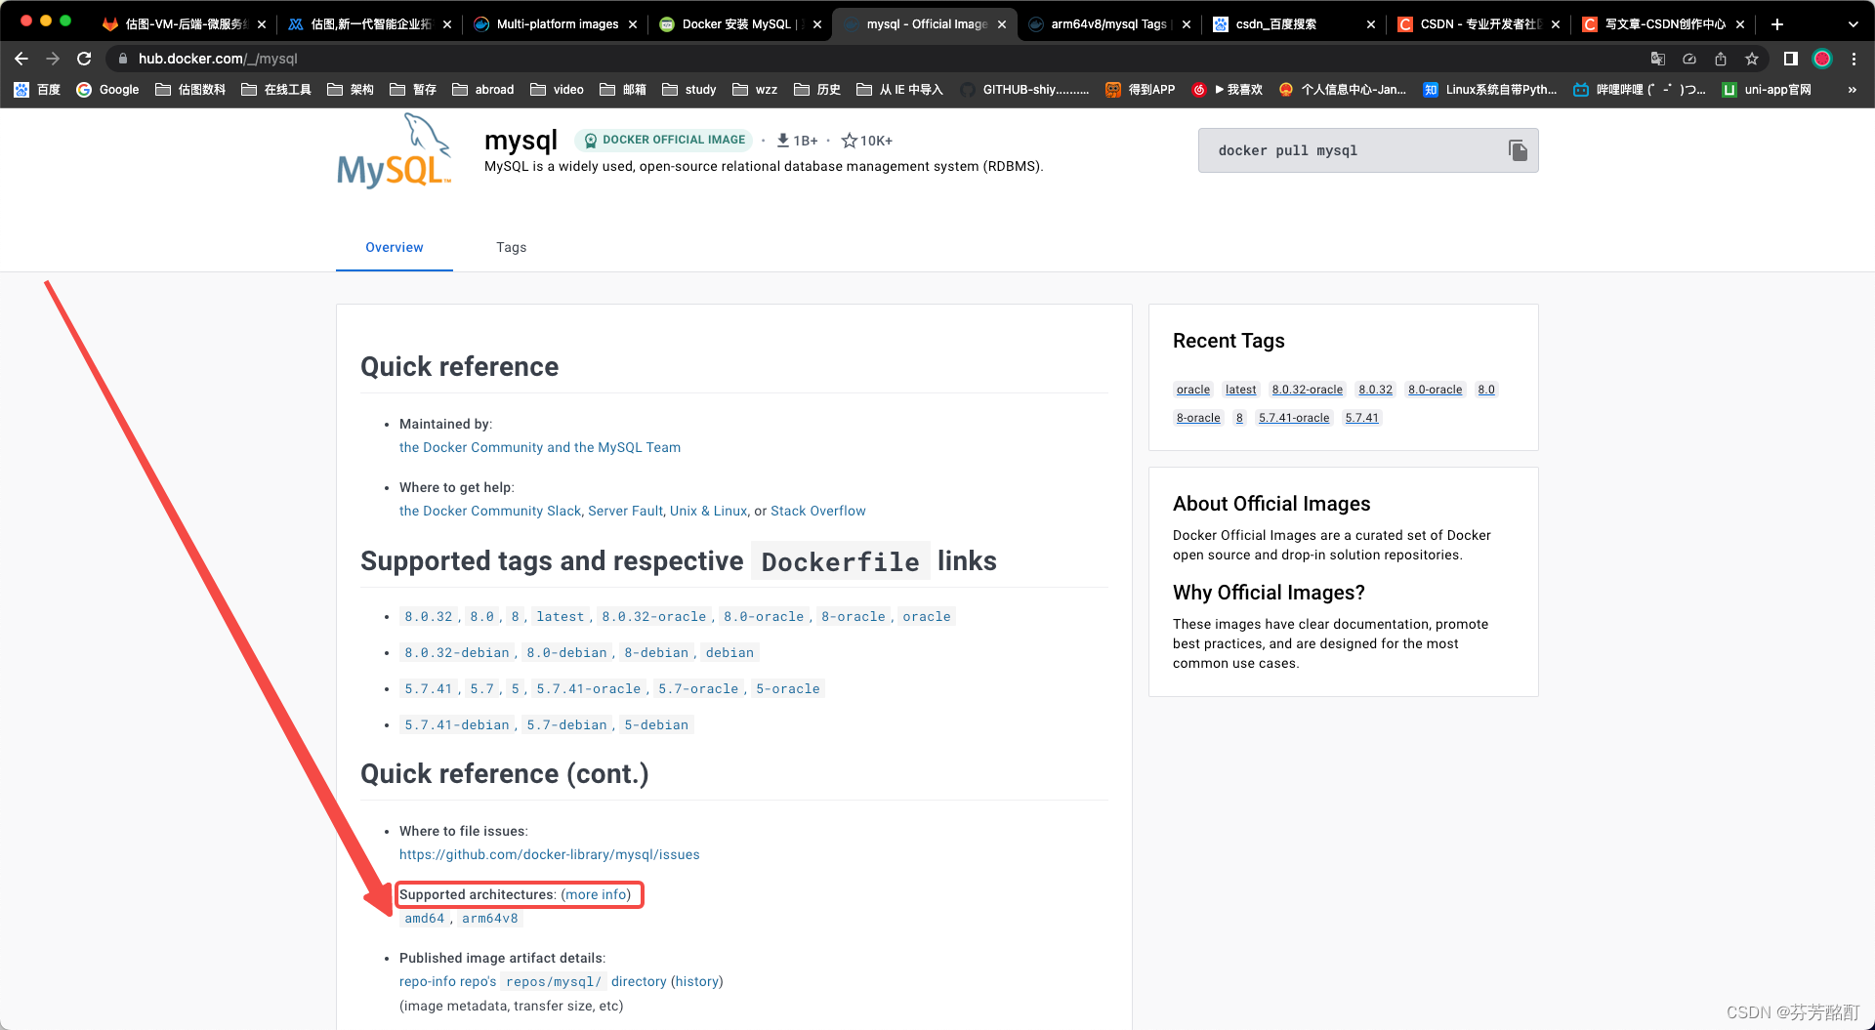1875x1030 pixels.
Task: Open the uni-app官网 bookmark
Action: [x=1767, y=90]
